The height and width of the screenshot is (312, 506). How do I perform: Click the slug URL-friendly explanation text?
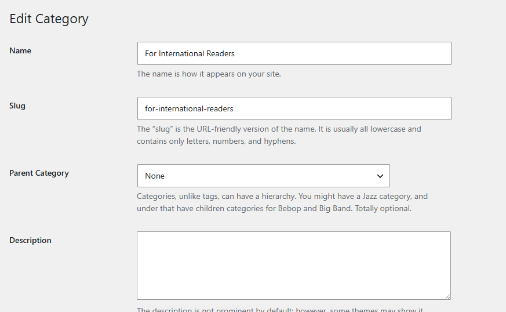pyautogui.click(x=279, y=135)
